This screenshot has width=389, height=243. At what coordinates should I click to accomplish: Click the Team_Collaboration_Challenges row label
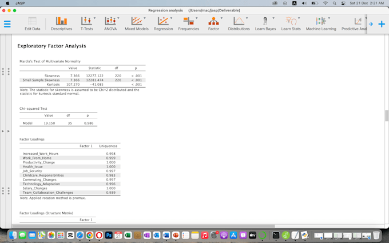click(x=48, y=193)
